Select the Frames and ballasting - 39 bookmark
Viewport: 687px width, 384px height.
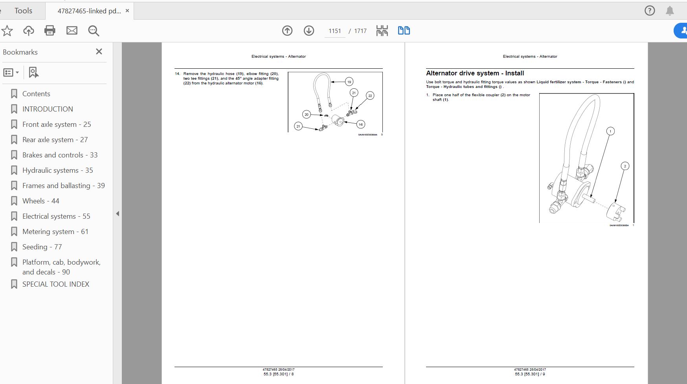[x=63, y=185]
